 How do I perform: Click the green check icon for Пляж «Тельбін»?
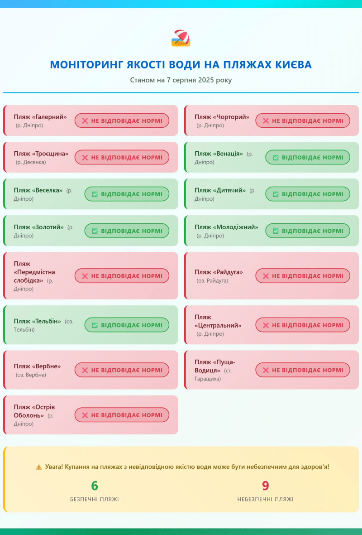point(95,325)
